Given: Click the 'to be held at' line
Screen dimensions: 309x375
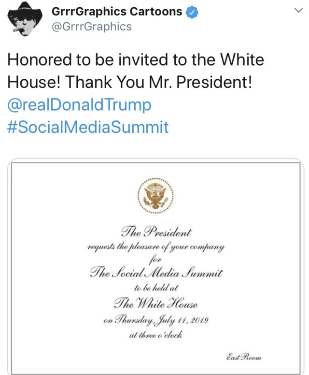Looking at the screenshot, I should point(155,288).
